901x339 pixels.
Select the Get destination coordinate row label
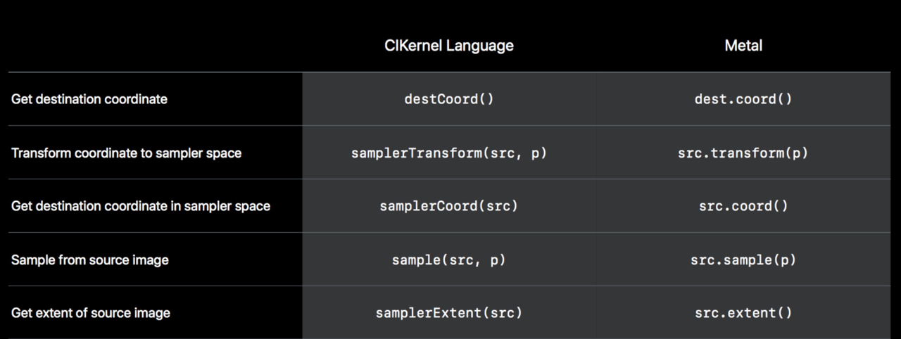(89, 99)
